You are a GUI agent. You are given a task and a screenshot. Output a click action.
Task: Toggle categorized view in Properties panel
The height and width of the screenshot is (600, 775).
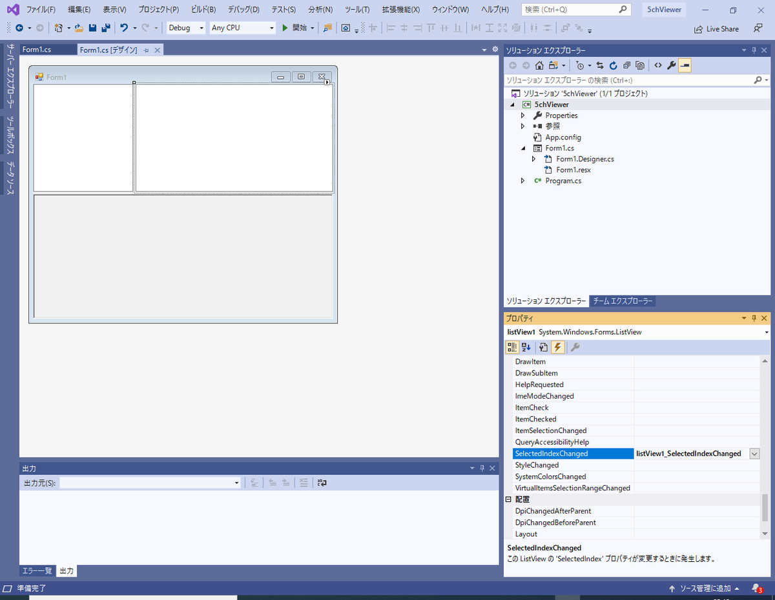[512, 347]
